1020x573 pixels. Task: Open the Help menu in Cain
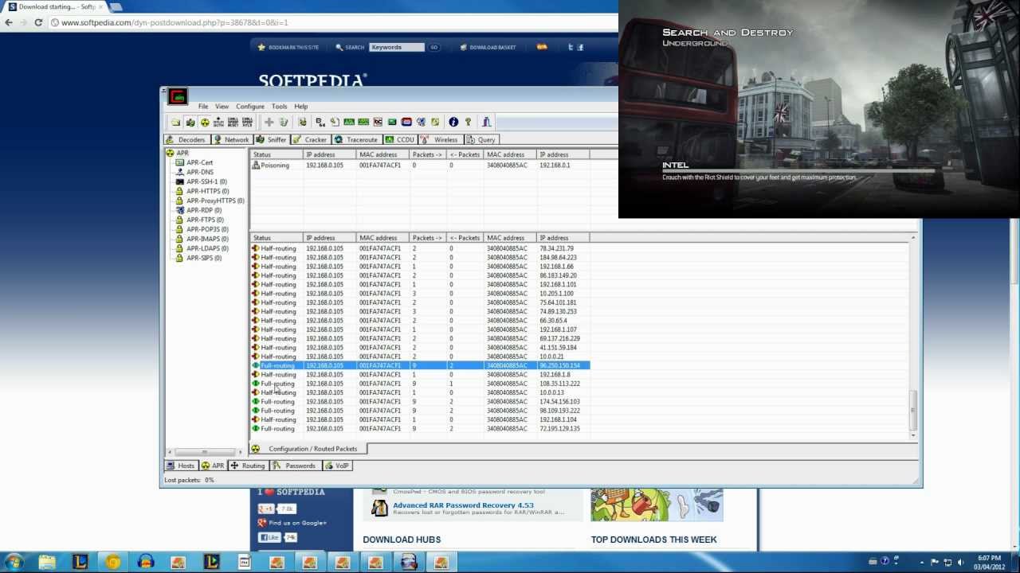point(300,106)
